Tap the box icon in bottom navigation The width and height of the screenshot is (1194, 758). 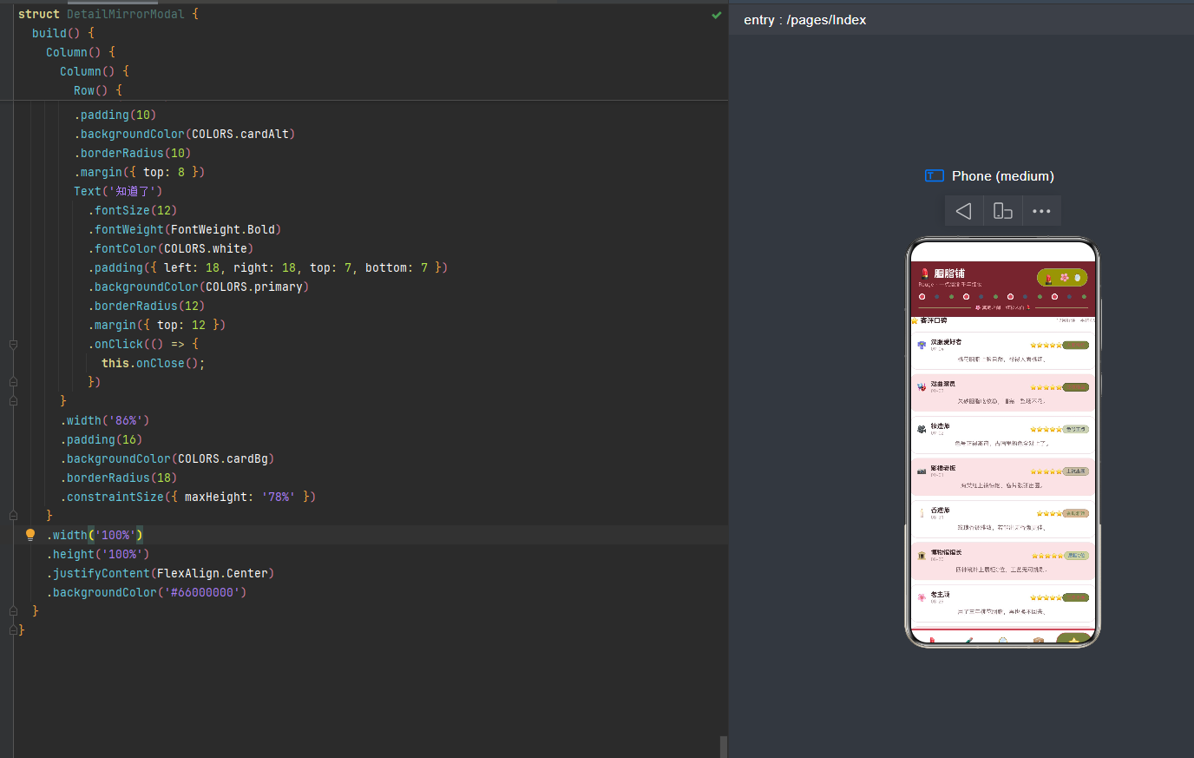1039,640
